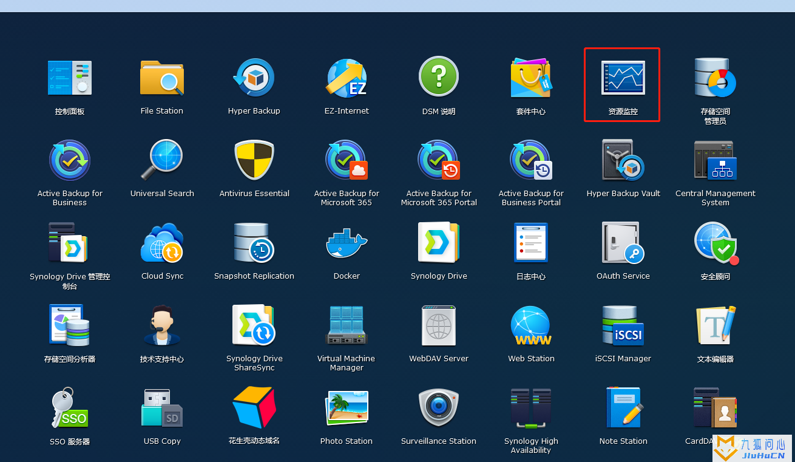
Task: Launch Active Backup for Microsoft 365 Portal
Action: point(439,160)
